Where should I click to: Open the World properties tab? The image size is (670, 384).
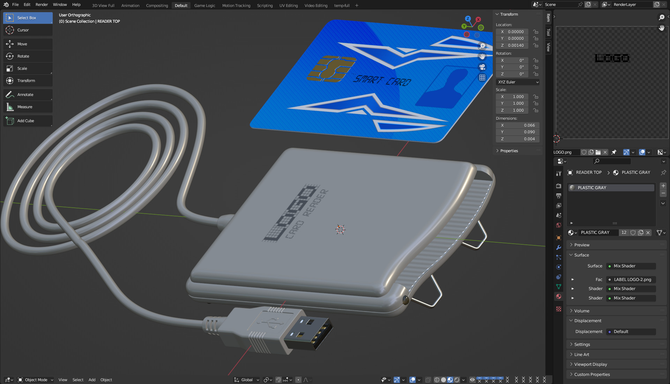pyautogui.click(x=559, y=225)
